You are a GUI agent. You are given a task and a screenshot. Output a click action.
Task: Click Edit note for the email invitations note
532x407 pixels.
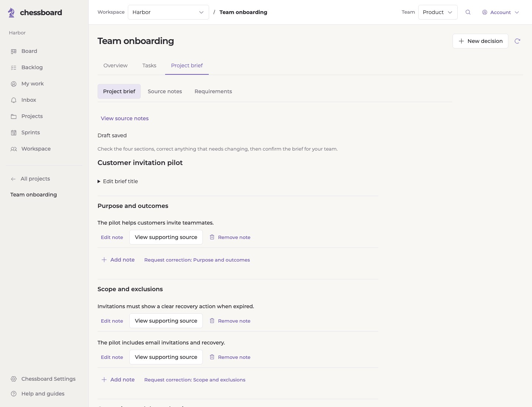tap(112, 357)
